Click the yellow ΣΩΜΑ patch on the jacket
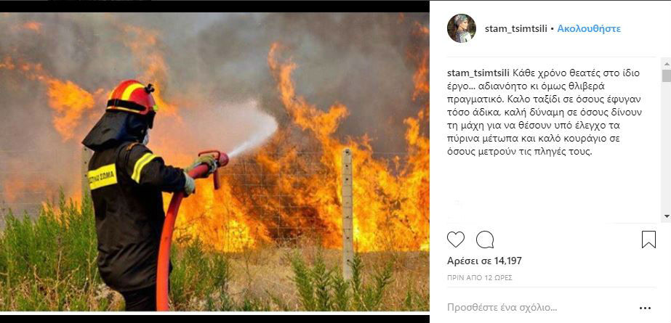Screen dimensions: 671x323 (x=103, y=177)
